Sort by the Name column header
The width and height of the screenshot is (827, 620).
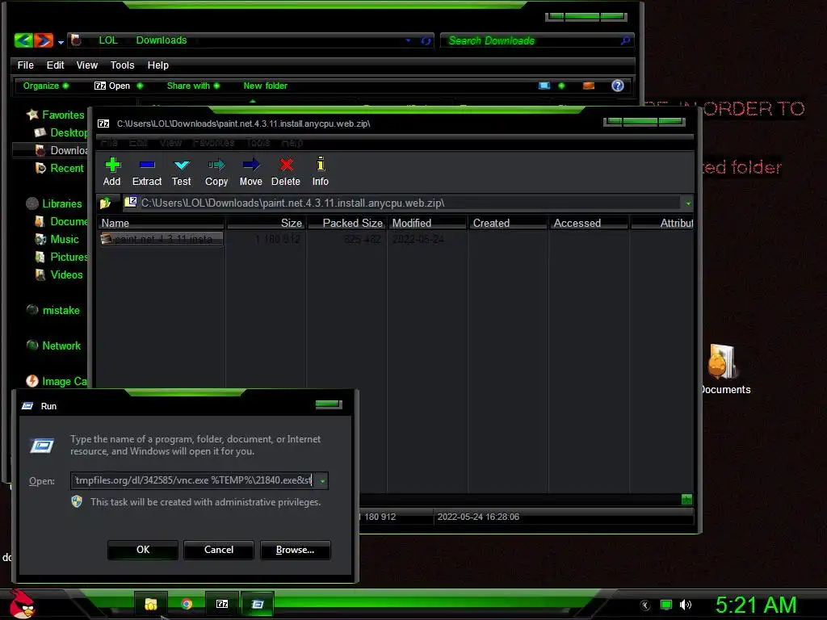click(x=161, y=223)
